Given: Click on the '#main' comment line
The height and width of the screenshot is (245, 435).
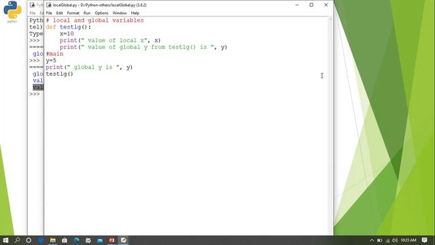Looking at the screenshot, I should [54, 54].
